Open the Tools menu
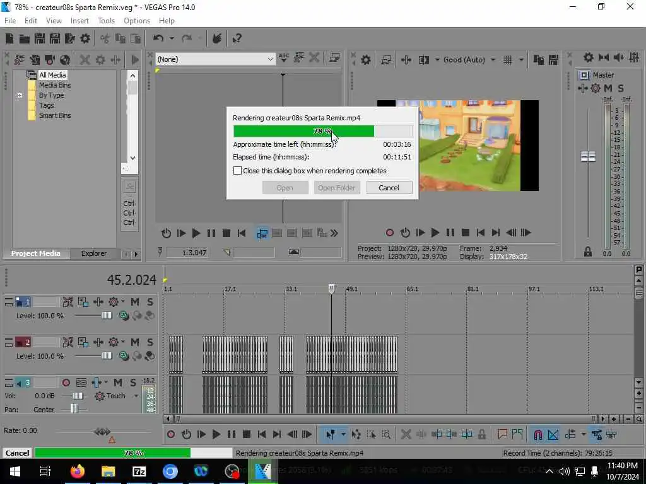This screenshot has width=646, height=484. click(x=106, y=21)
